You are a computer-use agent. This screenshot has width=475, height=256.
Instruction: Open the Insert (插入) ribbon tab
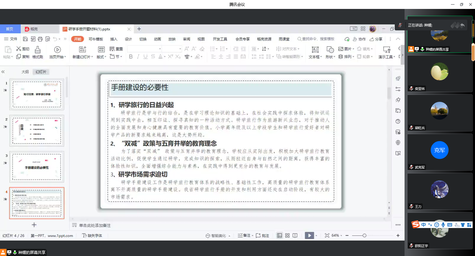click(x=114, y=39)
